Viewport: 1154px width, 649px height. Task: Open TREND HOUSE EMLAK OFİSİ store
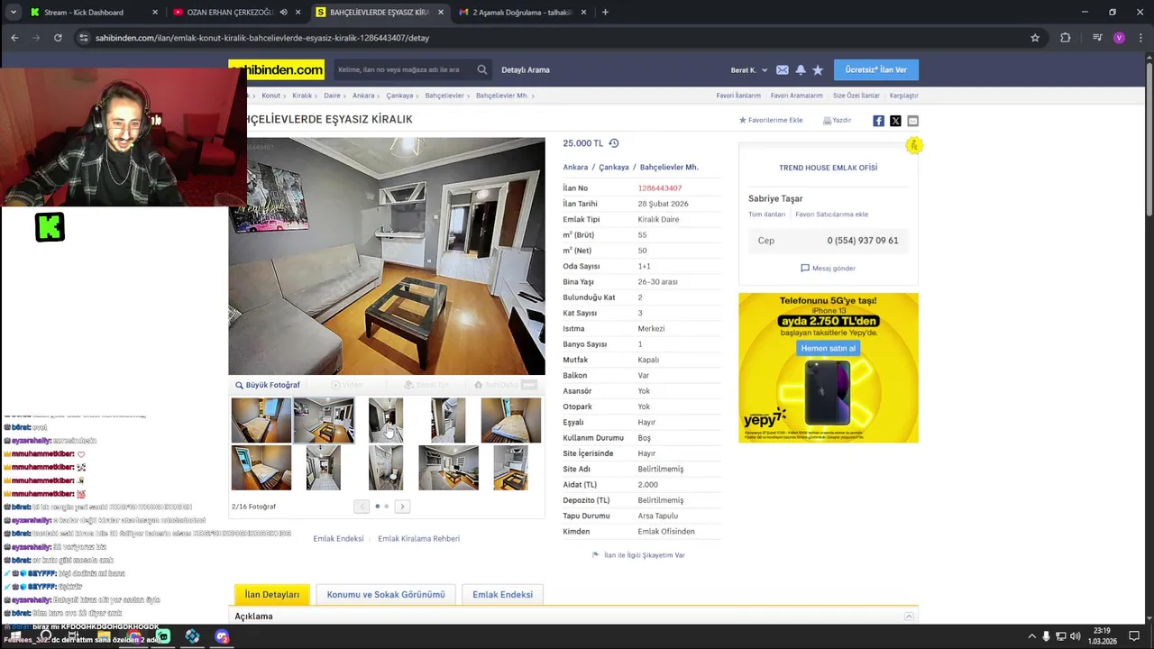[x=828, y=168]
